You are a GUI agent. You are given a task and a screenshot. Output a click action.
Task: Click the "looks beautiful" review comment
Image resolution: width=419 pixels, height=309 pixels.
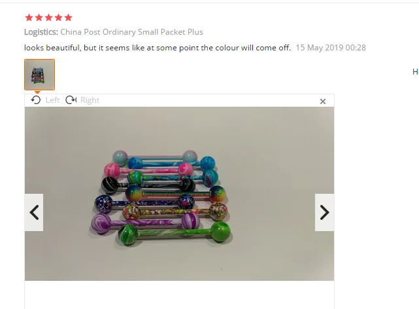pos(158,48)
